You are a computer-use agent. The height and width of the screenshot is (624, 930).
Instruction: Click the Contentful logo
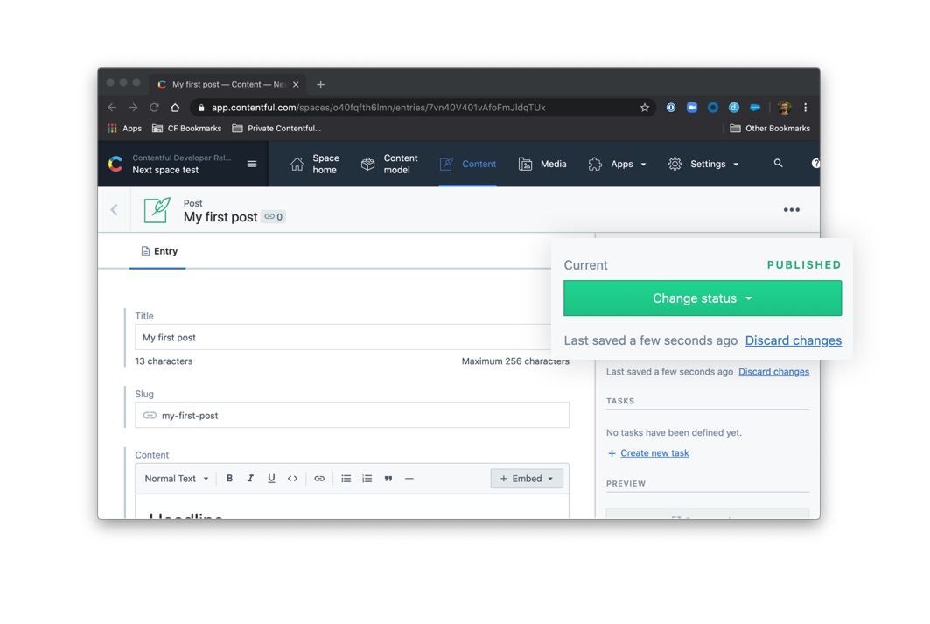115,164
